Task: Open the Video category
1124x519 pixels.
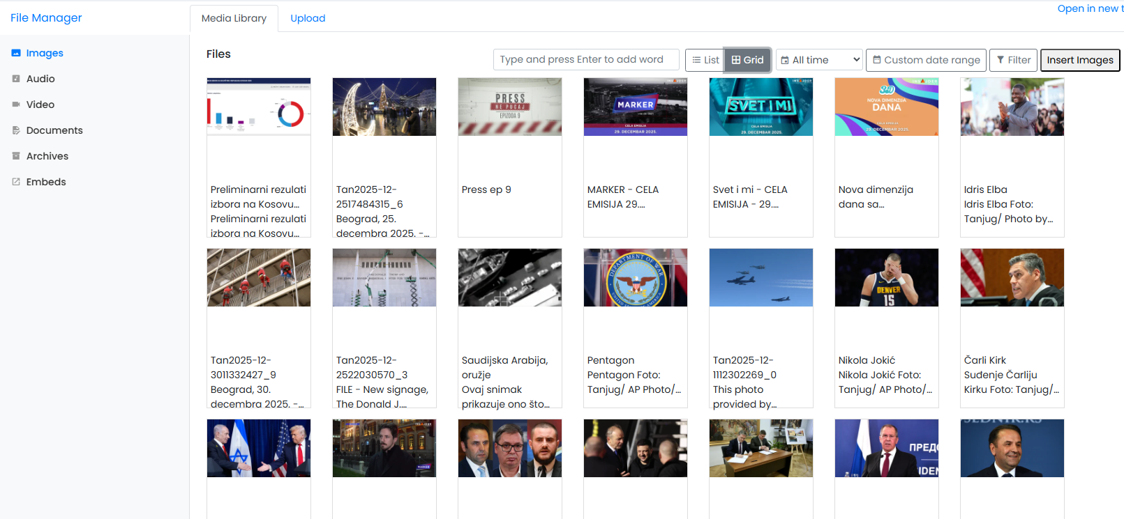Action: click(x=40, y=104)
